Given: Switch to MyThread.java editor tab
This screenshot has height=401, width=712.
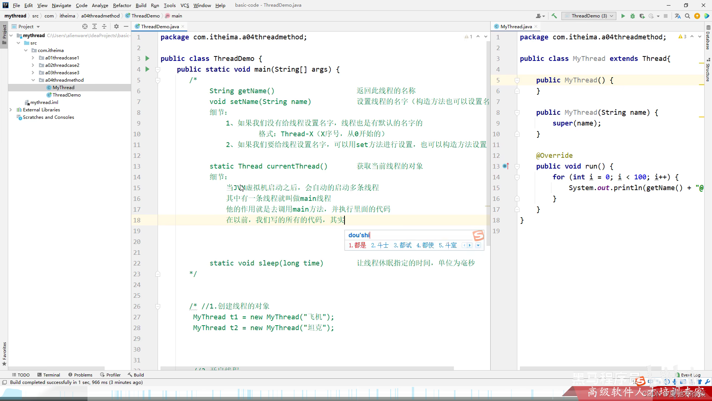Looking at the screenshot, I should (516, 26).
